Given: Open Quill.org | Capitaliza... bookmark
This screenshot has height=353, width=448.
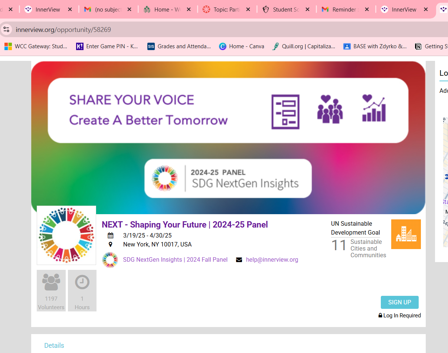Looking at the screenshot, I should (304, 46).
